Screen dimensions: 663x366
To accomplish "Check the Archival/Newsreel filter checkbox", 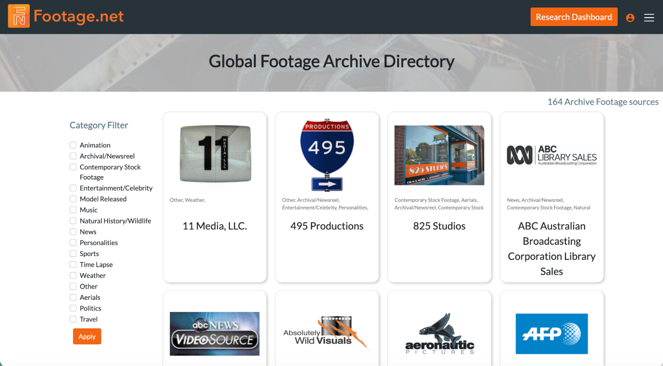I will (73, 156).
